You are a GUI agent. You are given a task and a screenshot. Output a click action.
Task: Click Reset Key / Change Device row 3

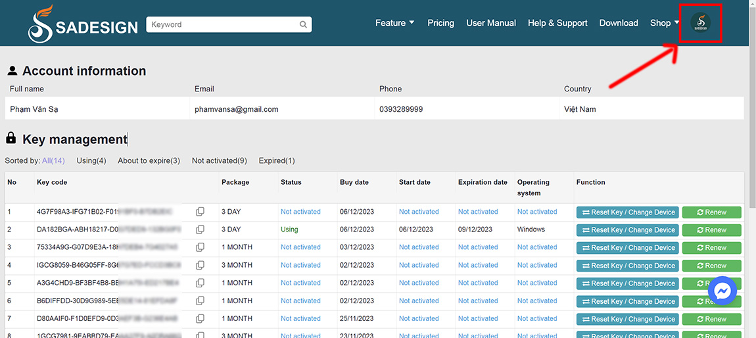click(627, 248)
